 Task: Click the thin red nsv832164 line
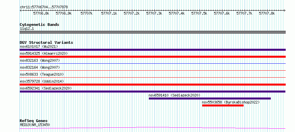(152, 70)
